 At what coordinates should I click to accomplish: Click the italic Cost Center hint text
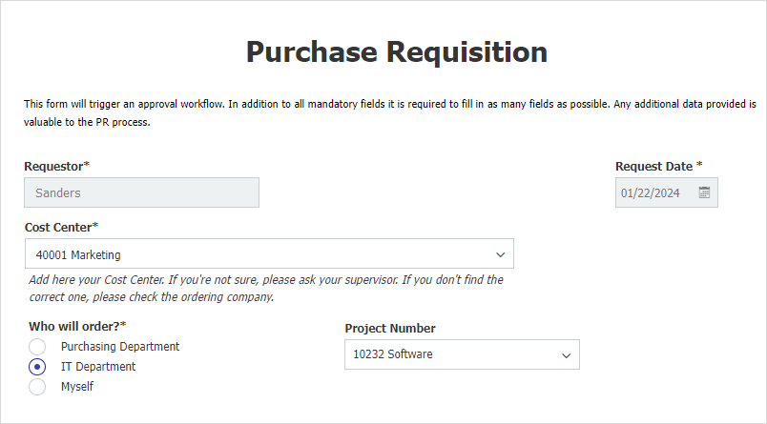(x=266, y=288)
